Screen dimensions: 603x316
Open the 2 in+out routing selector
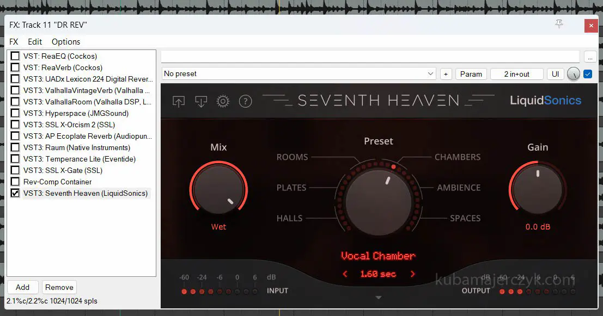click(516, 74)
